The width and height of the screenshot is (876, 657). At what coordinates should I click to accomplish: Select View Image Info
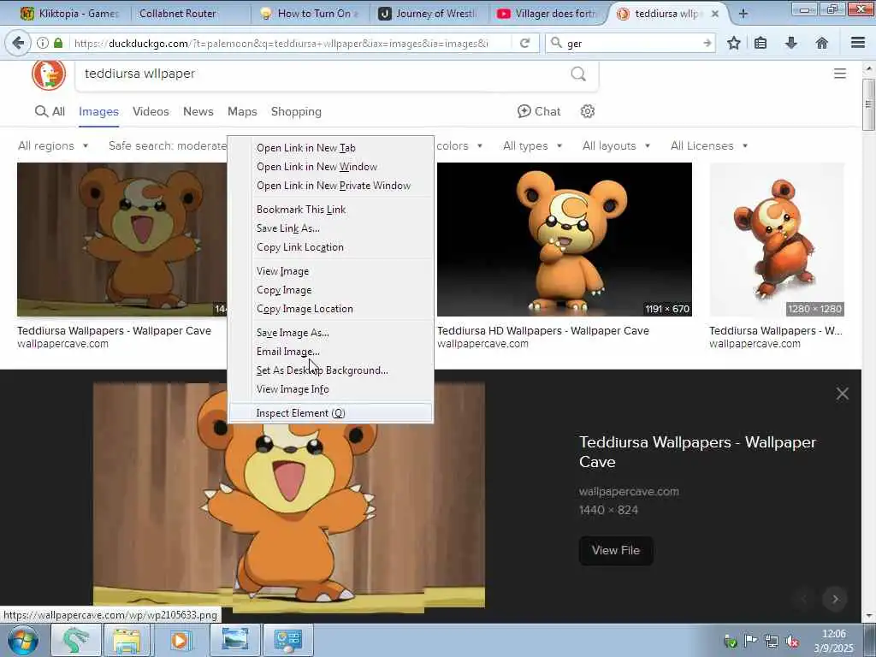(x=331, y=389)
